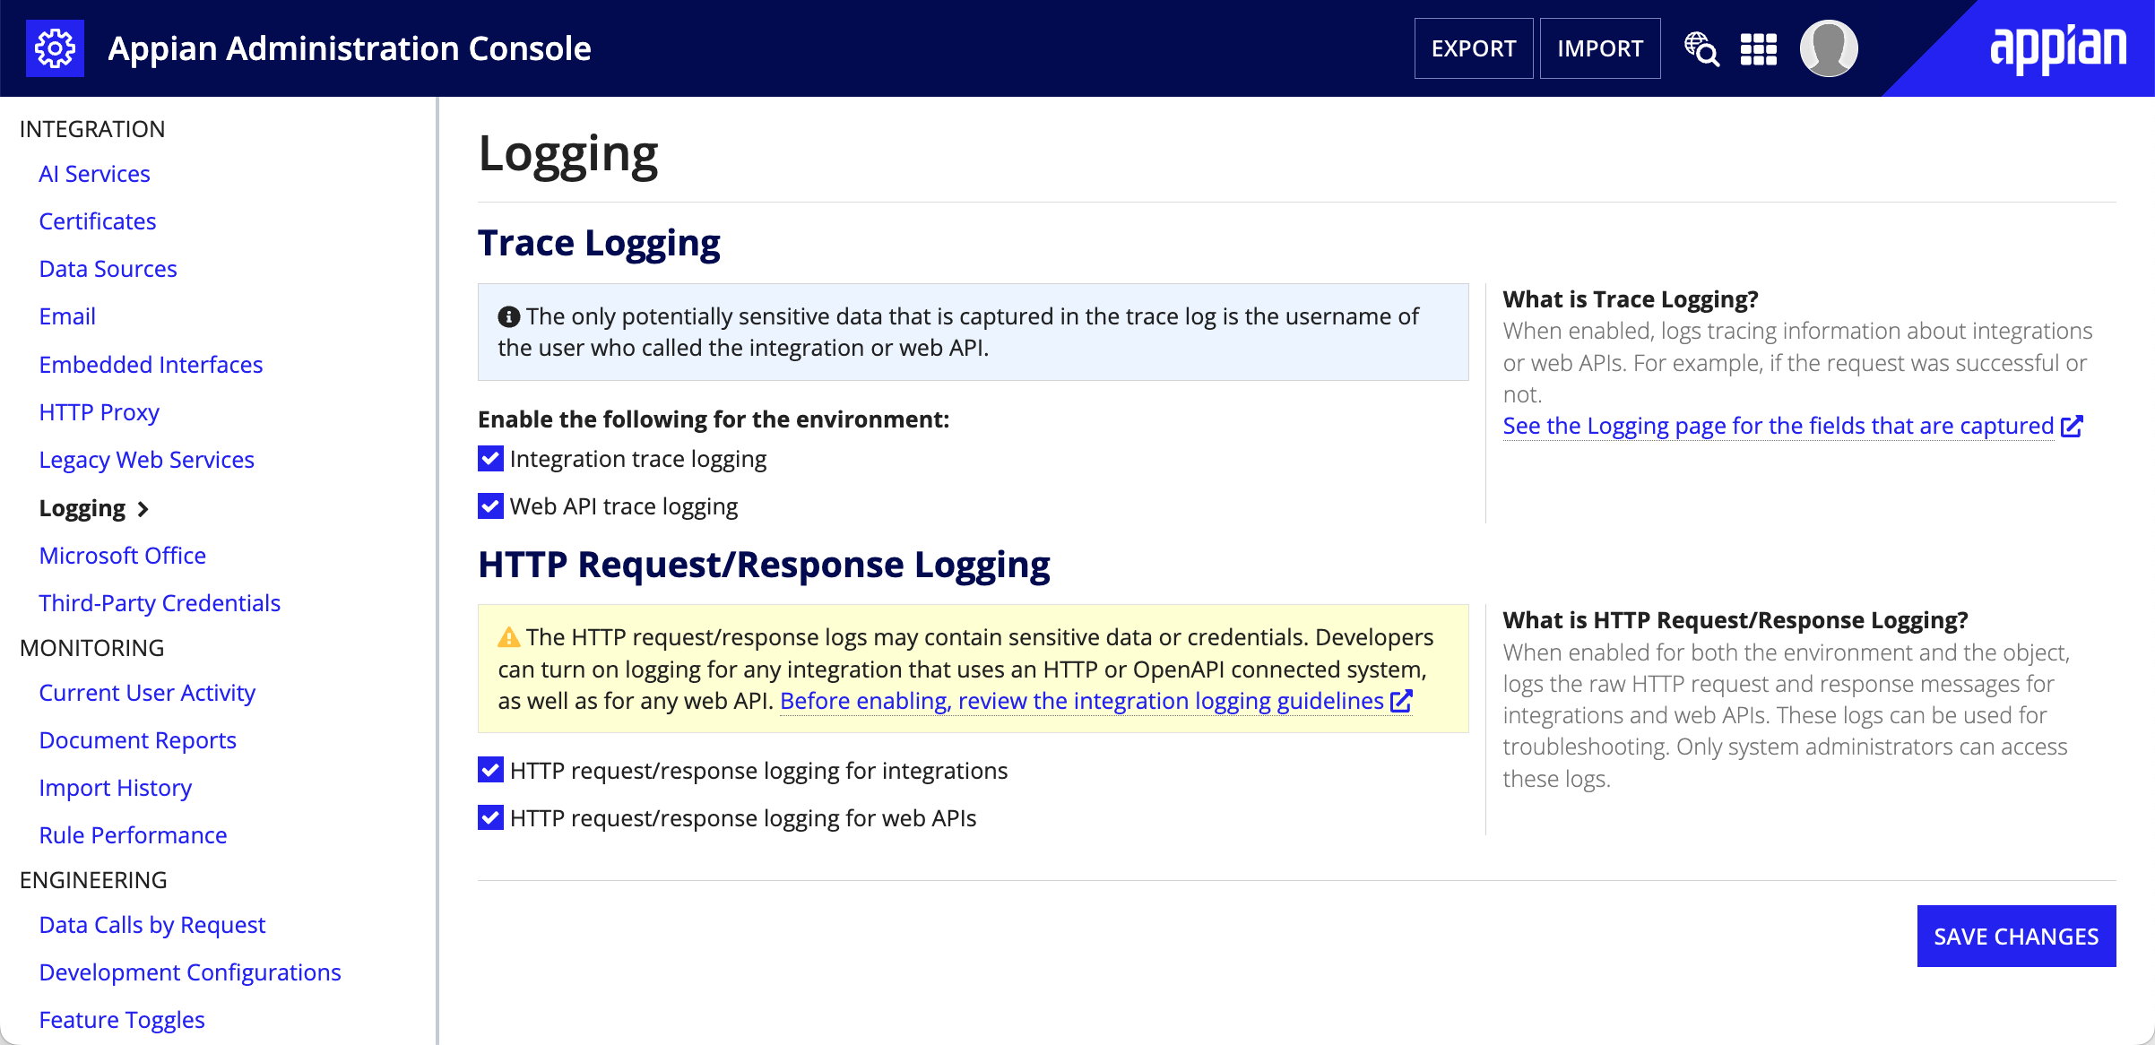Image resolution: width=2155 pixels, height=1045 pixels.
Task: Click the chevron next to Logging
Action: pyautogui.click(x=143, y=509)
